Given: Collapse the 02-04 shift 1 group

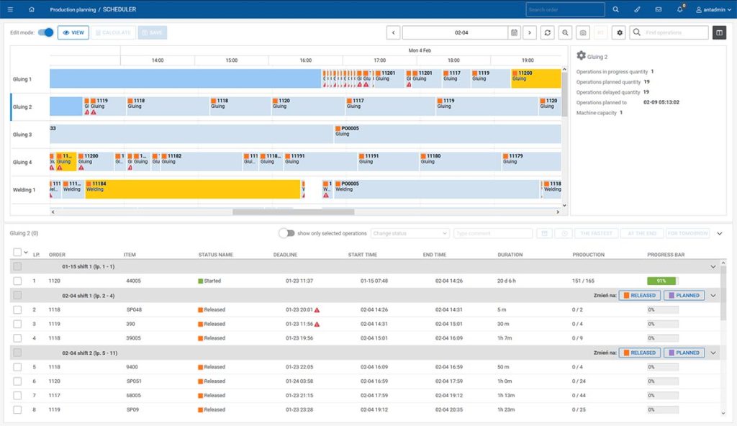Looking at the screenshot, I should click(x=713, y=296).
